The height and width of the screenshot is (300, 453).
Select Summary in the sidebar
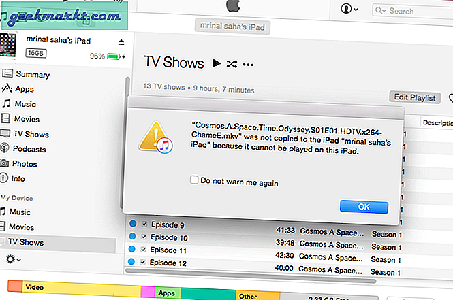click(x=32, y=74)
